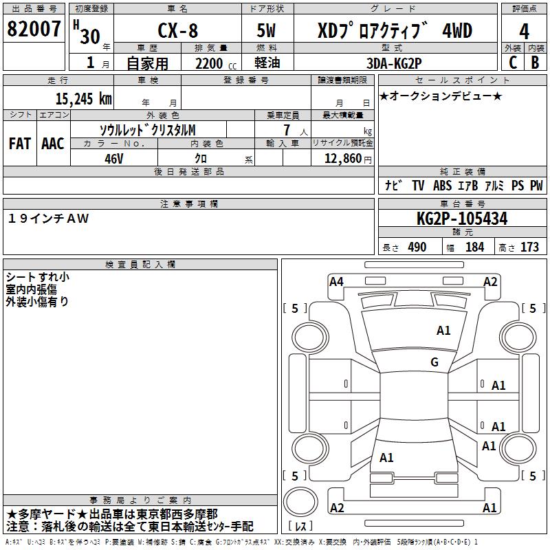Image resolution: width=550 pixels, height=550 pixels.
Task: Click the アルミ equipment item
Action: click(494, 185)
